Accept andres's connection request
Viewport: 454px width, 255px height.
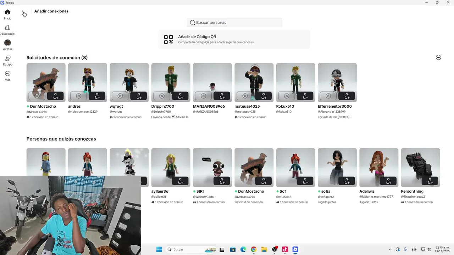(97, 96)
